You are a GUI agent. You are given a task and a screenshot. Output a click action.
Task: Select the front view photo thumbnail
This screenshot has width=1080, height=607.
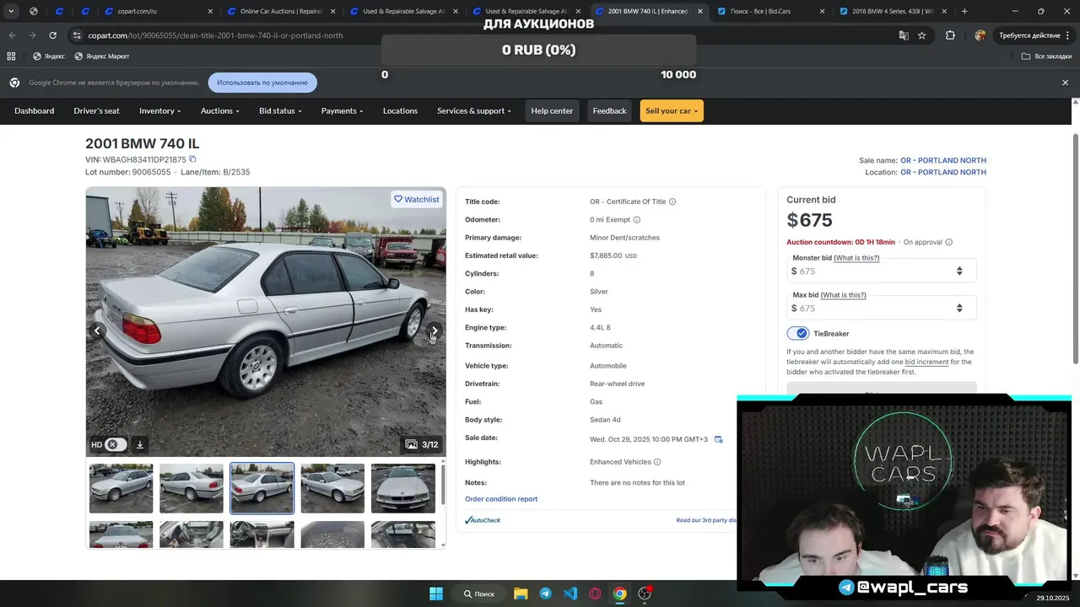tap(403, 488)
